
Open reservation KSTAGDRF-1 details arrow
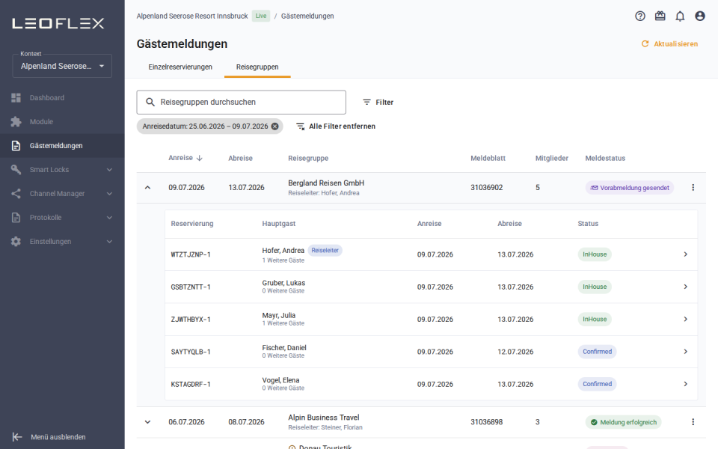click(x=686, y=384)
